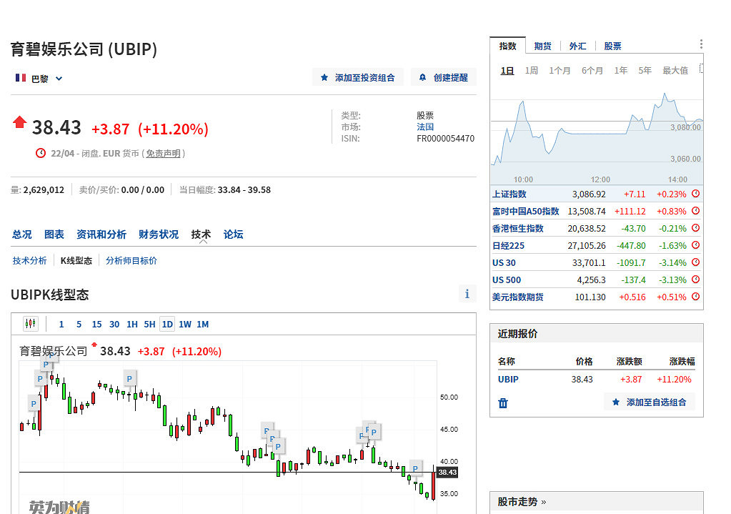Click the clock icon in 日经225 row
Screen dimensions: 731x514
695,245
